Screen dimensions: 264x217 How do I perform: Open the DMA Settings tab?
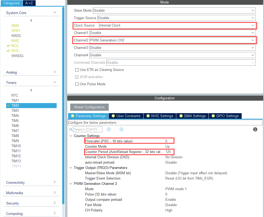(192, 116)
